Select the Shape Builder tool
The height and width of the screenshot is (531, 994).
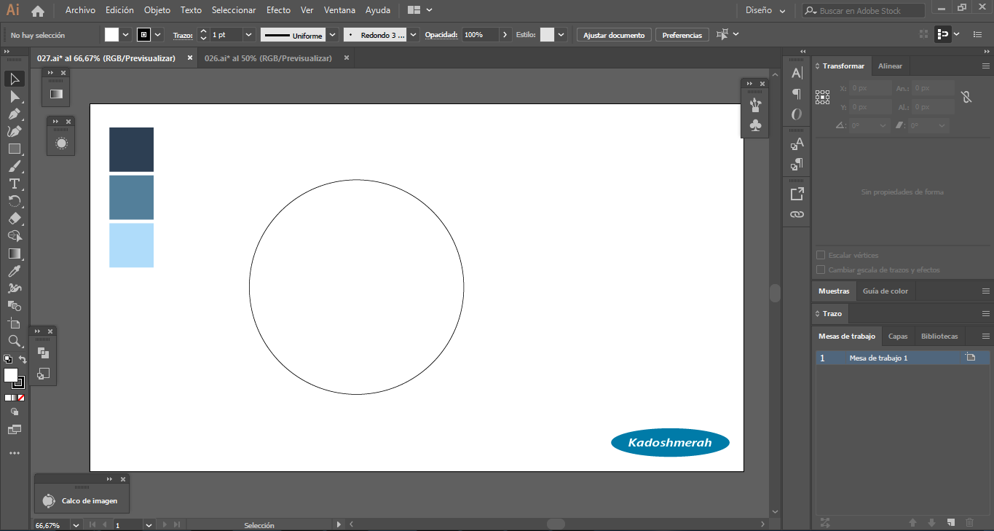pos(15,236)
